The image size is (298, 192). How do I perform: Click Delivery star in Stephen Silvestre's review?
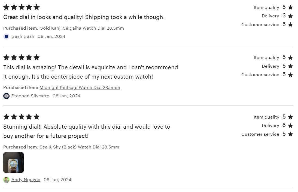(x=290, y=66)
